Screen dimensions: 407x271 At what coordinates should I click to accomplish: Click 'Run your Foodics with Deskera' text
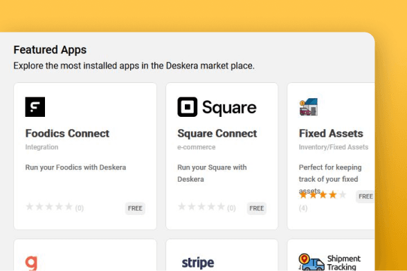(x=75, y=167)
